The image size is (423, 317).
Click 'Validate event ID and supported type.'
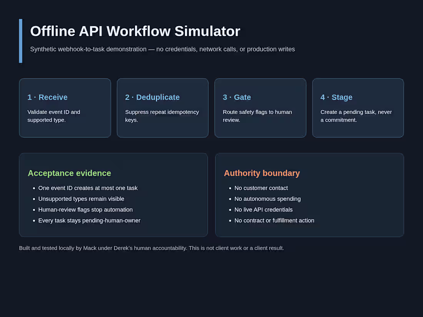pyautogui.click(x=54, y=116)
